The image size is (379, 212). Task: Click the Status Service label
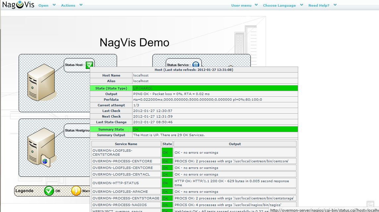pos(179,65)
